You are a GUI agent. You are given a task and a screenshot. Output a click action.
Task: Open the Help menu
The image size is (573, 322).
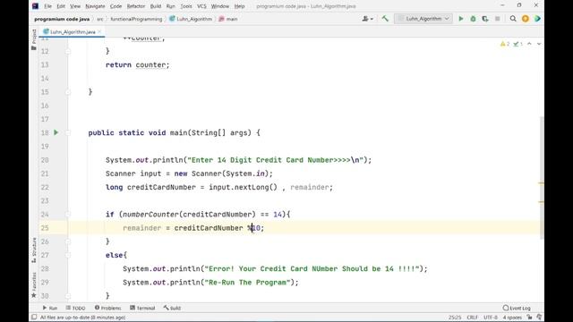239,6
